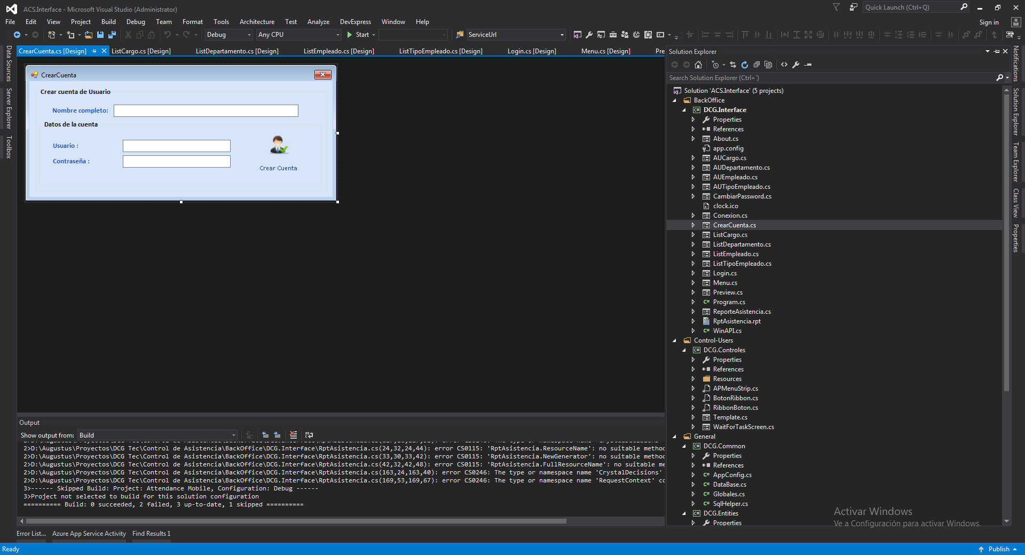Click the Nombre completo text field
The width and height of the screenshot is (1025, 555).
click(x=206, y=110)
